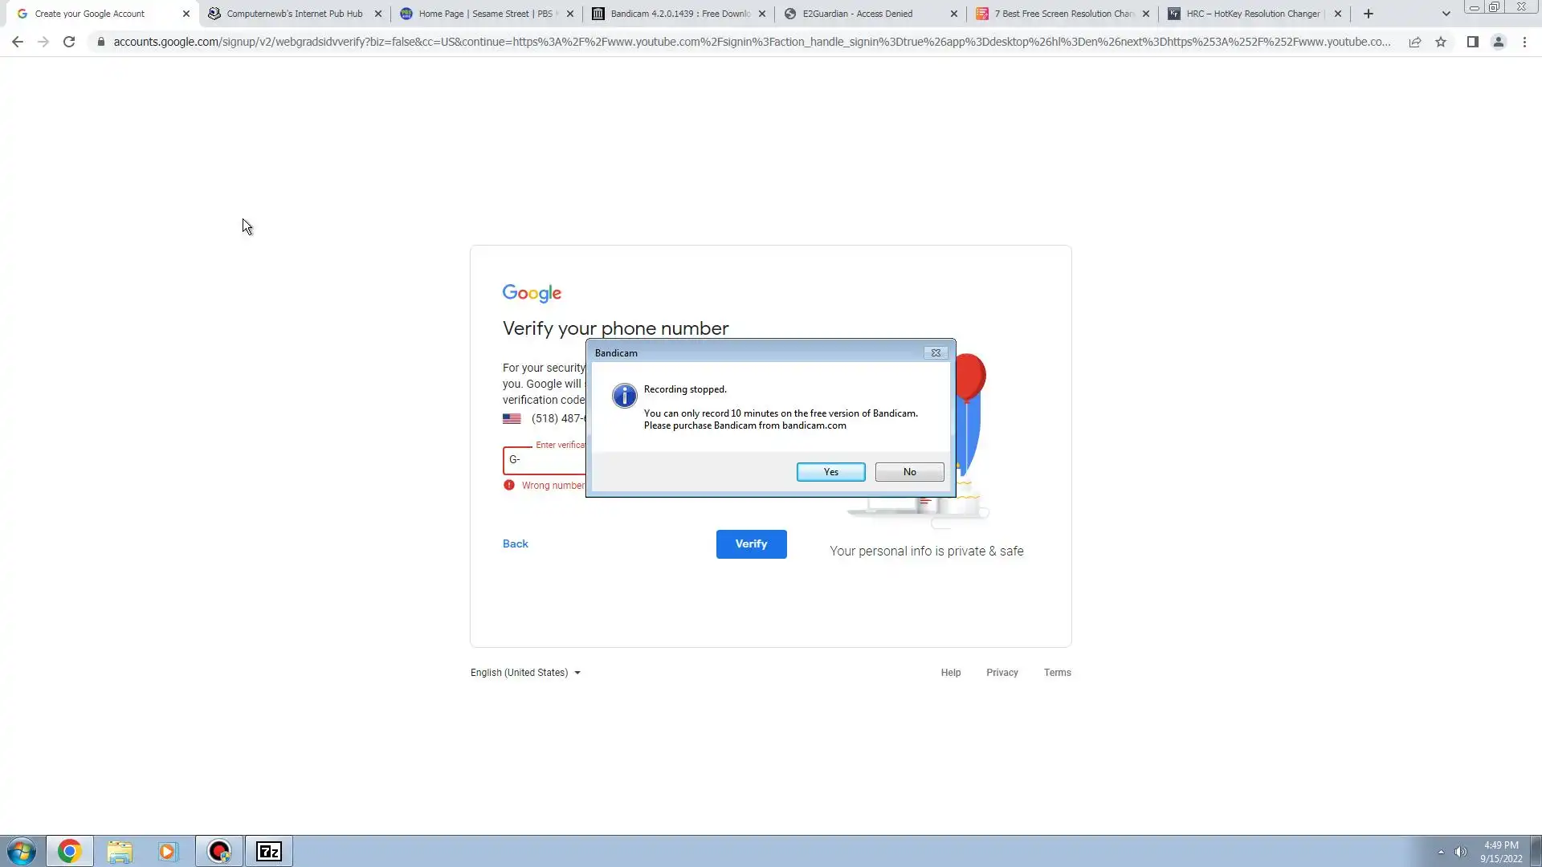Show hidden system tray icons
1542x867 pixels.
tap(1441, 852)
